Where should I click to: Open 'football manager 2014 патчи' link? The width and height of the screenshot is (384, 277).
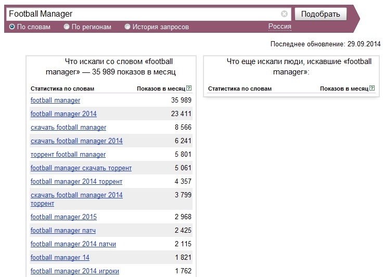pos(73,244)
